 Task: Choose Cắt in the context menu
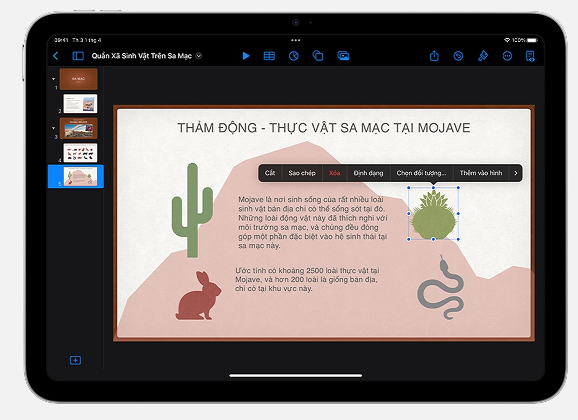270,173
